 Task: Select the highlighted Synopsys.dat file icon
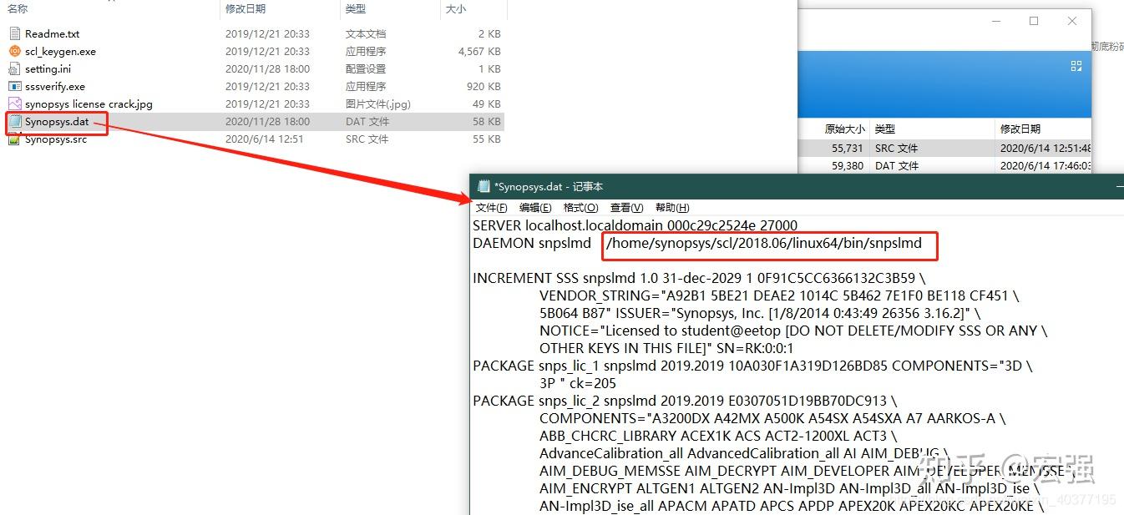[15, 121]
